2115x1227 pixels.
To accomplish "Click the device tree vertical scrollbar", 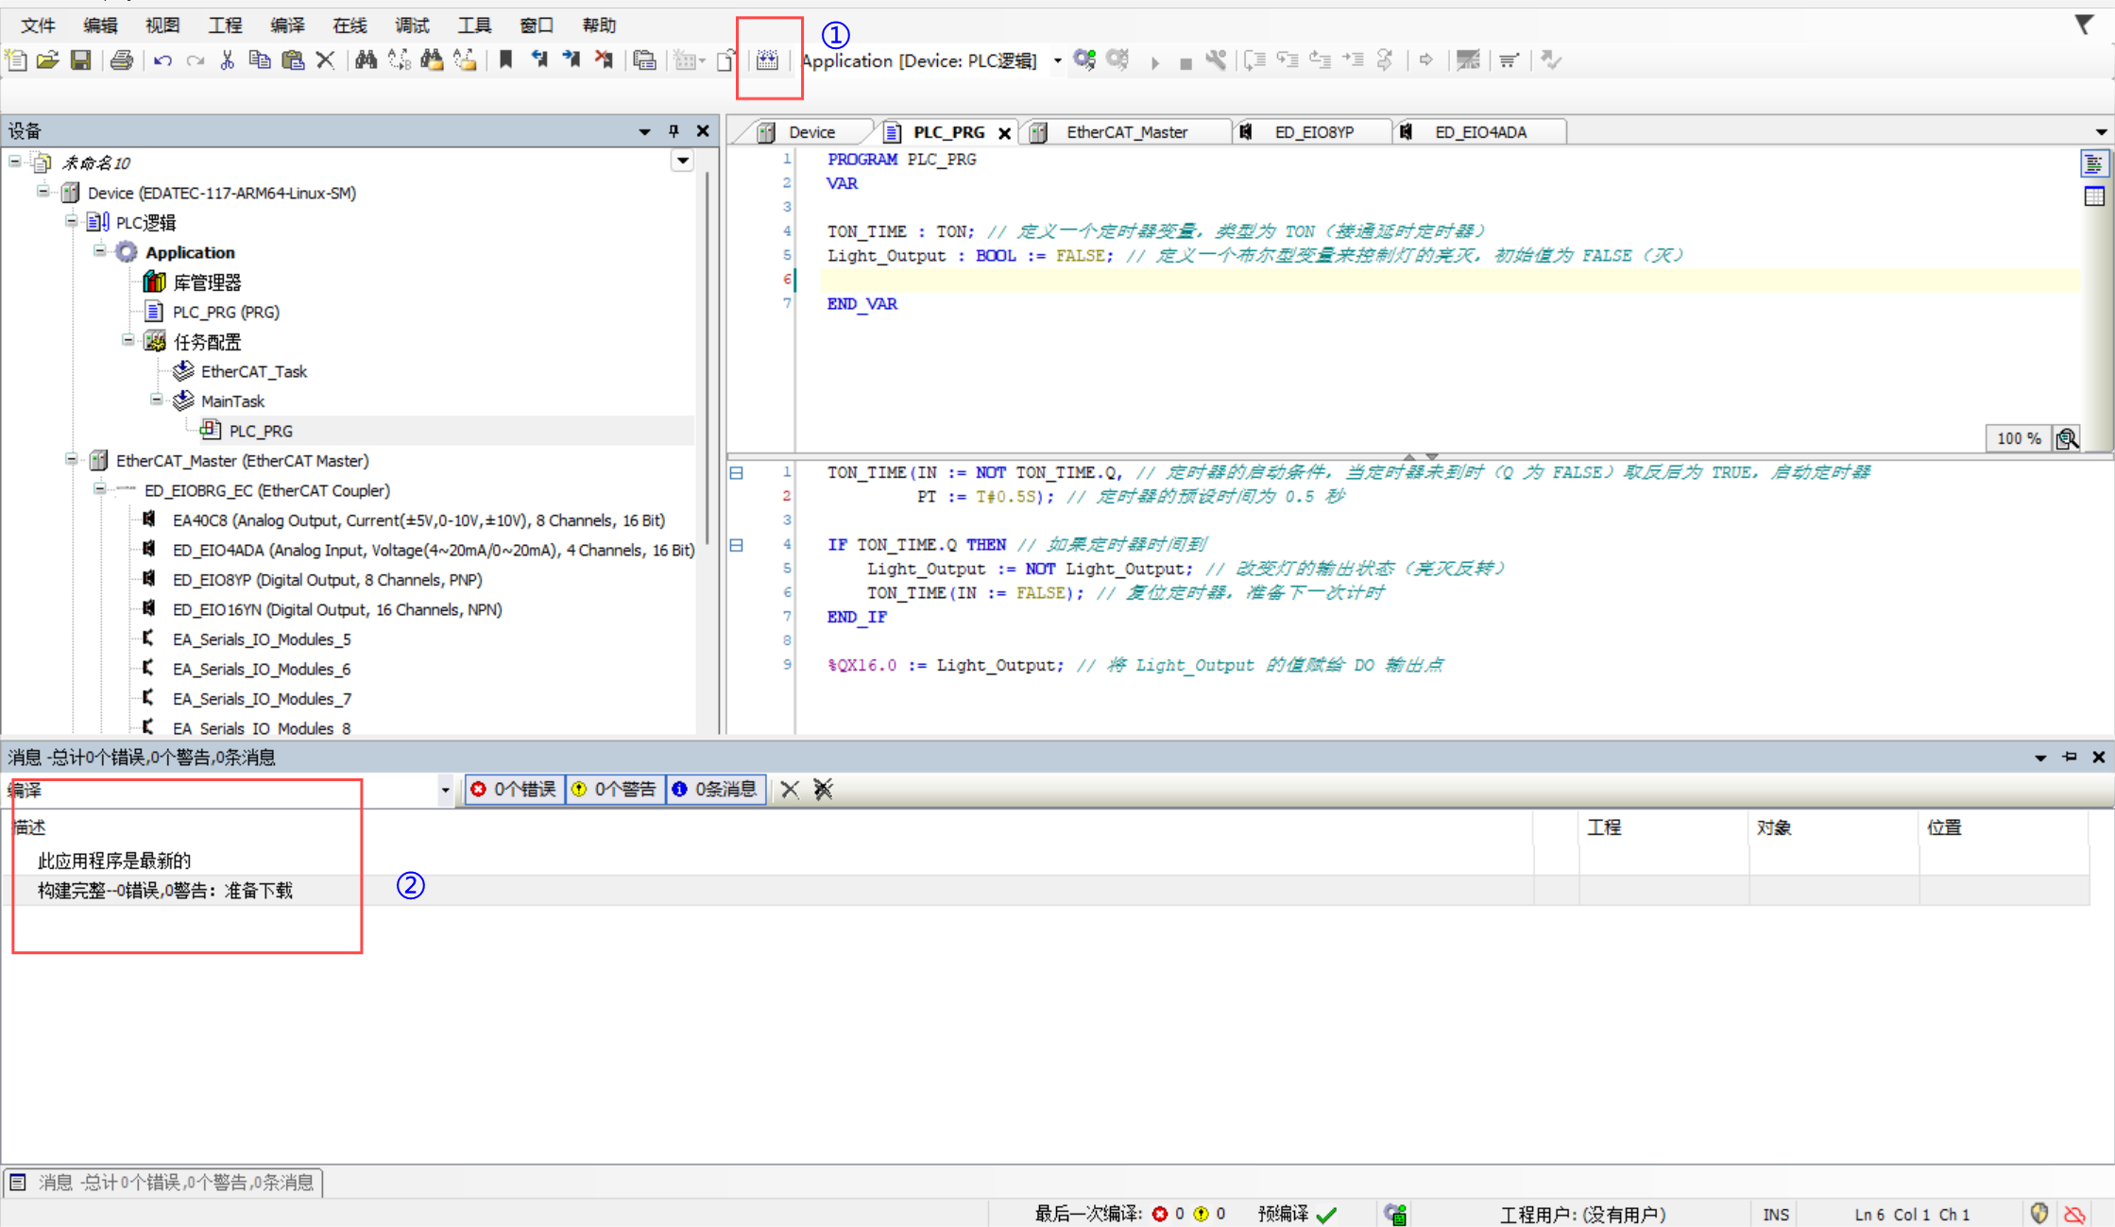I will [x=708, y=359].
